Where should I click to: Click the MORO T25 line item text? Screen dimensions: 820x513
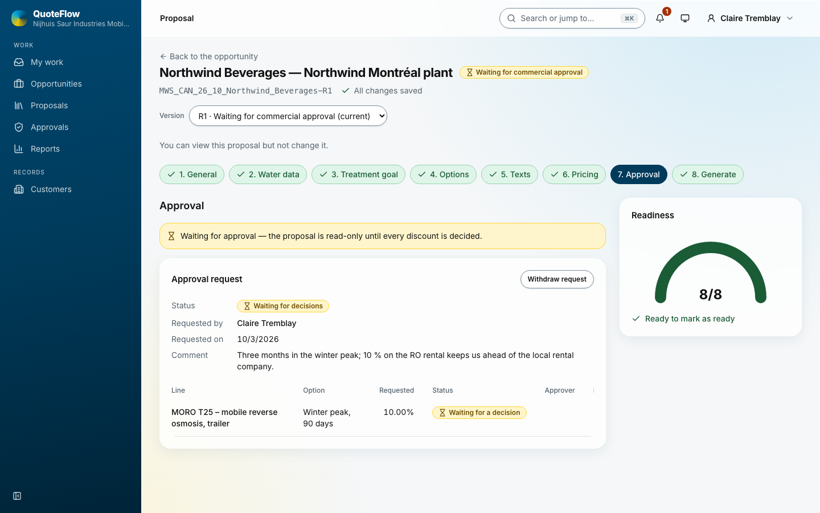pyautogui.click(x=224, y=418)
